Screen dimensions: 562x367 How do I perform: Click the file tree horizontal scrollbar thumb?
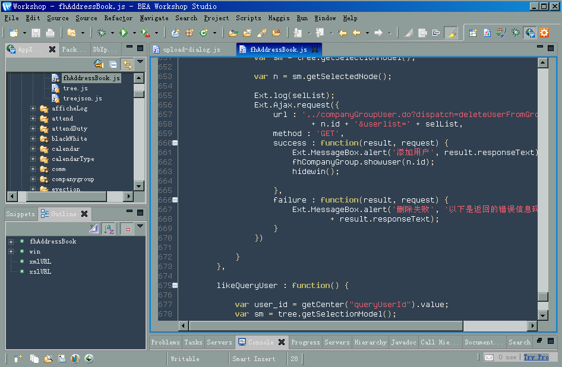pyautogui.click(x=67, y=196)
